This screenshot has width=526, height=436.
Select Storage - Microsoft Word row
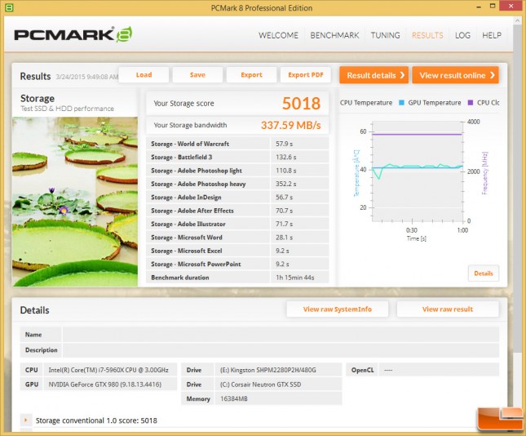237,237
